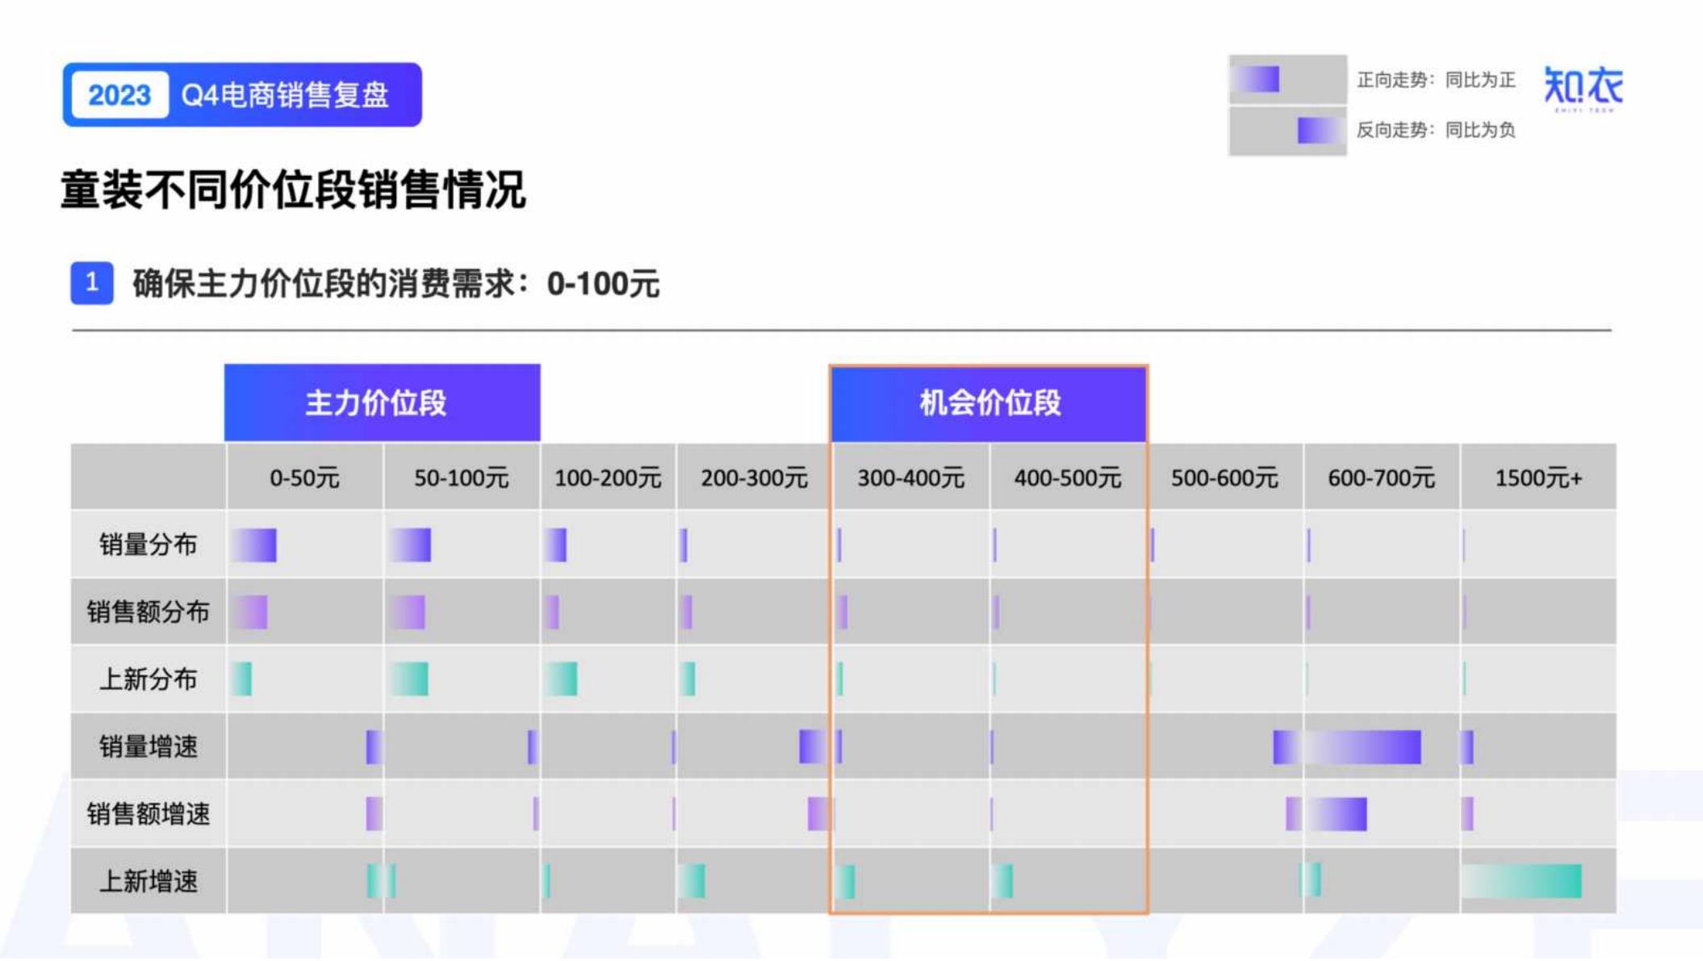Select the 400-500元 column header
The width and height of the screenshot is (1703, 961).
[x=1067, y=478]
